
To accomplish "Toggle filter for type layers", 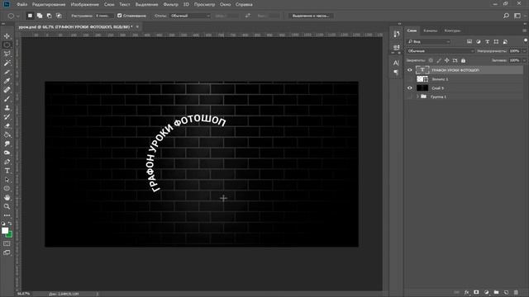I will 487,41.
